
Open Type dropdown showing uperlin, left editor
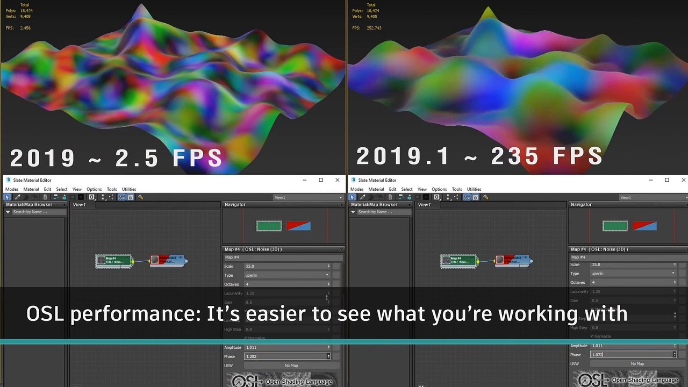[x=286, y=275]
